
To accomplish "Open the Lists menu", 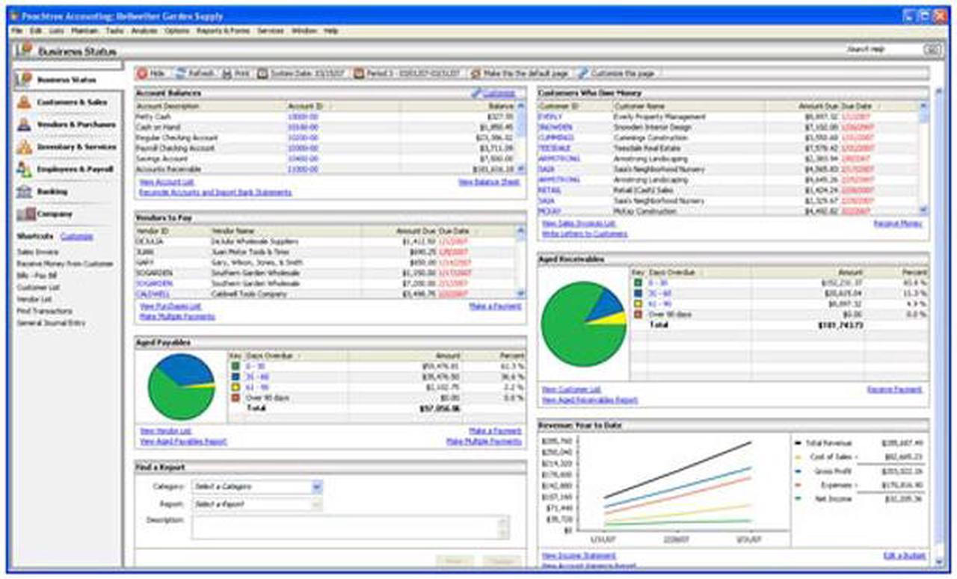I will (57, 31).
